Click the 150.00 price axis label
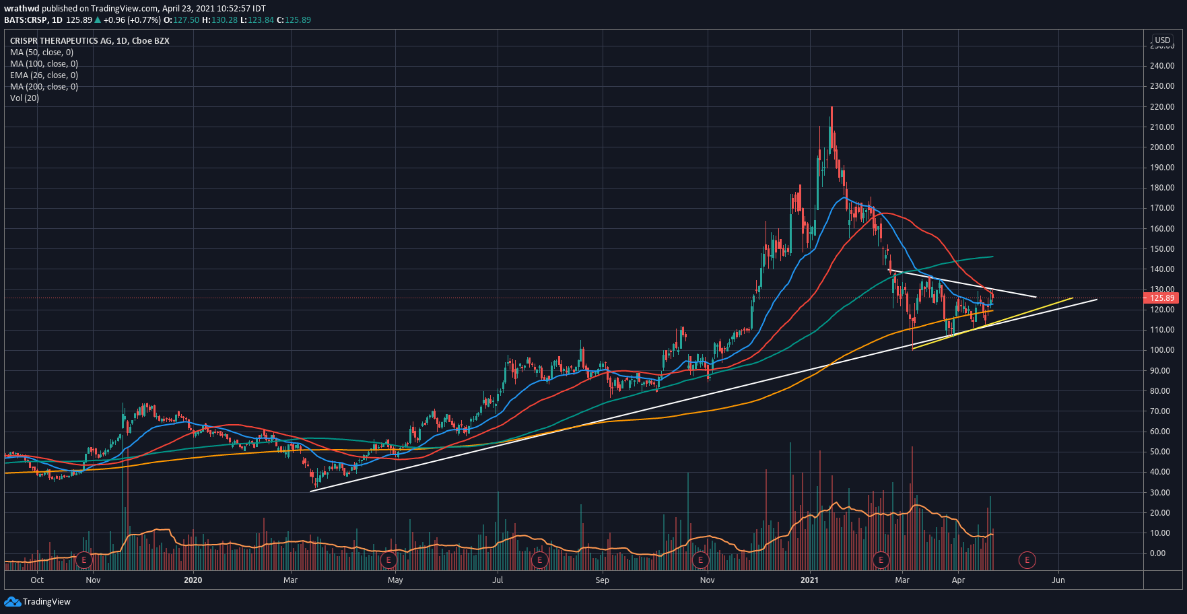The width and height of the screenshot is (1187, 614). point(1163,249)
